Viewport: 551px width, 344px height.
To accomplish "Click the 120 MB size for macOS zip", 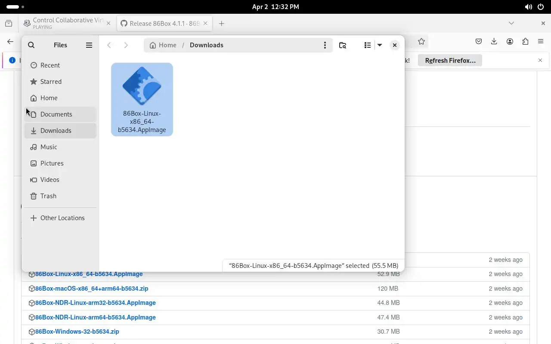I will [387, 289].
